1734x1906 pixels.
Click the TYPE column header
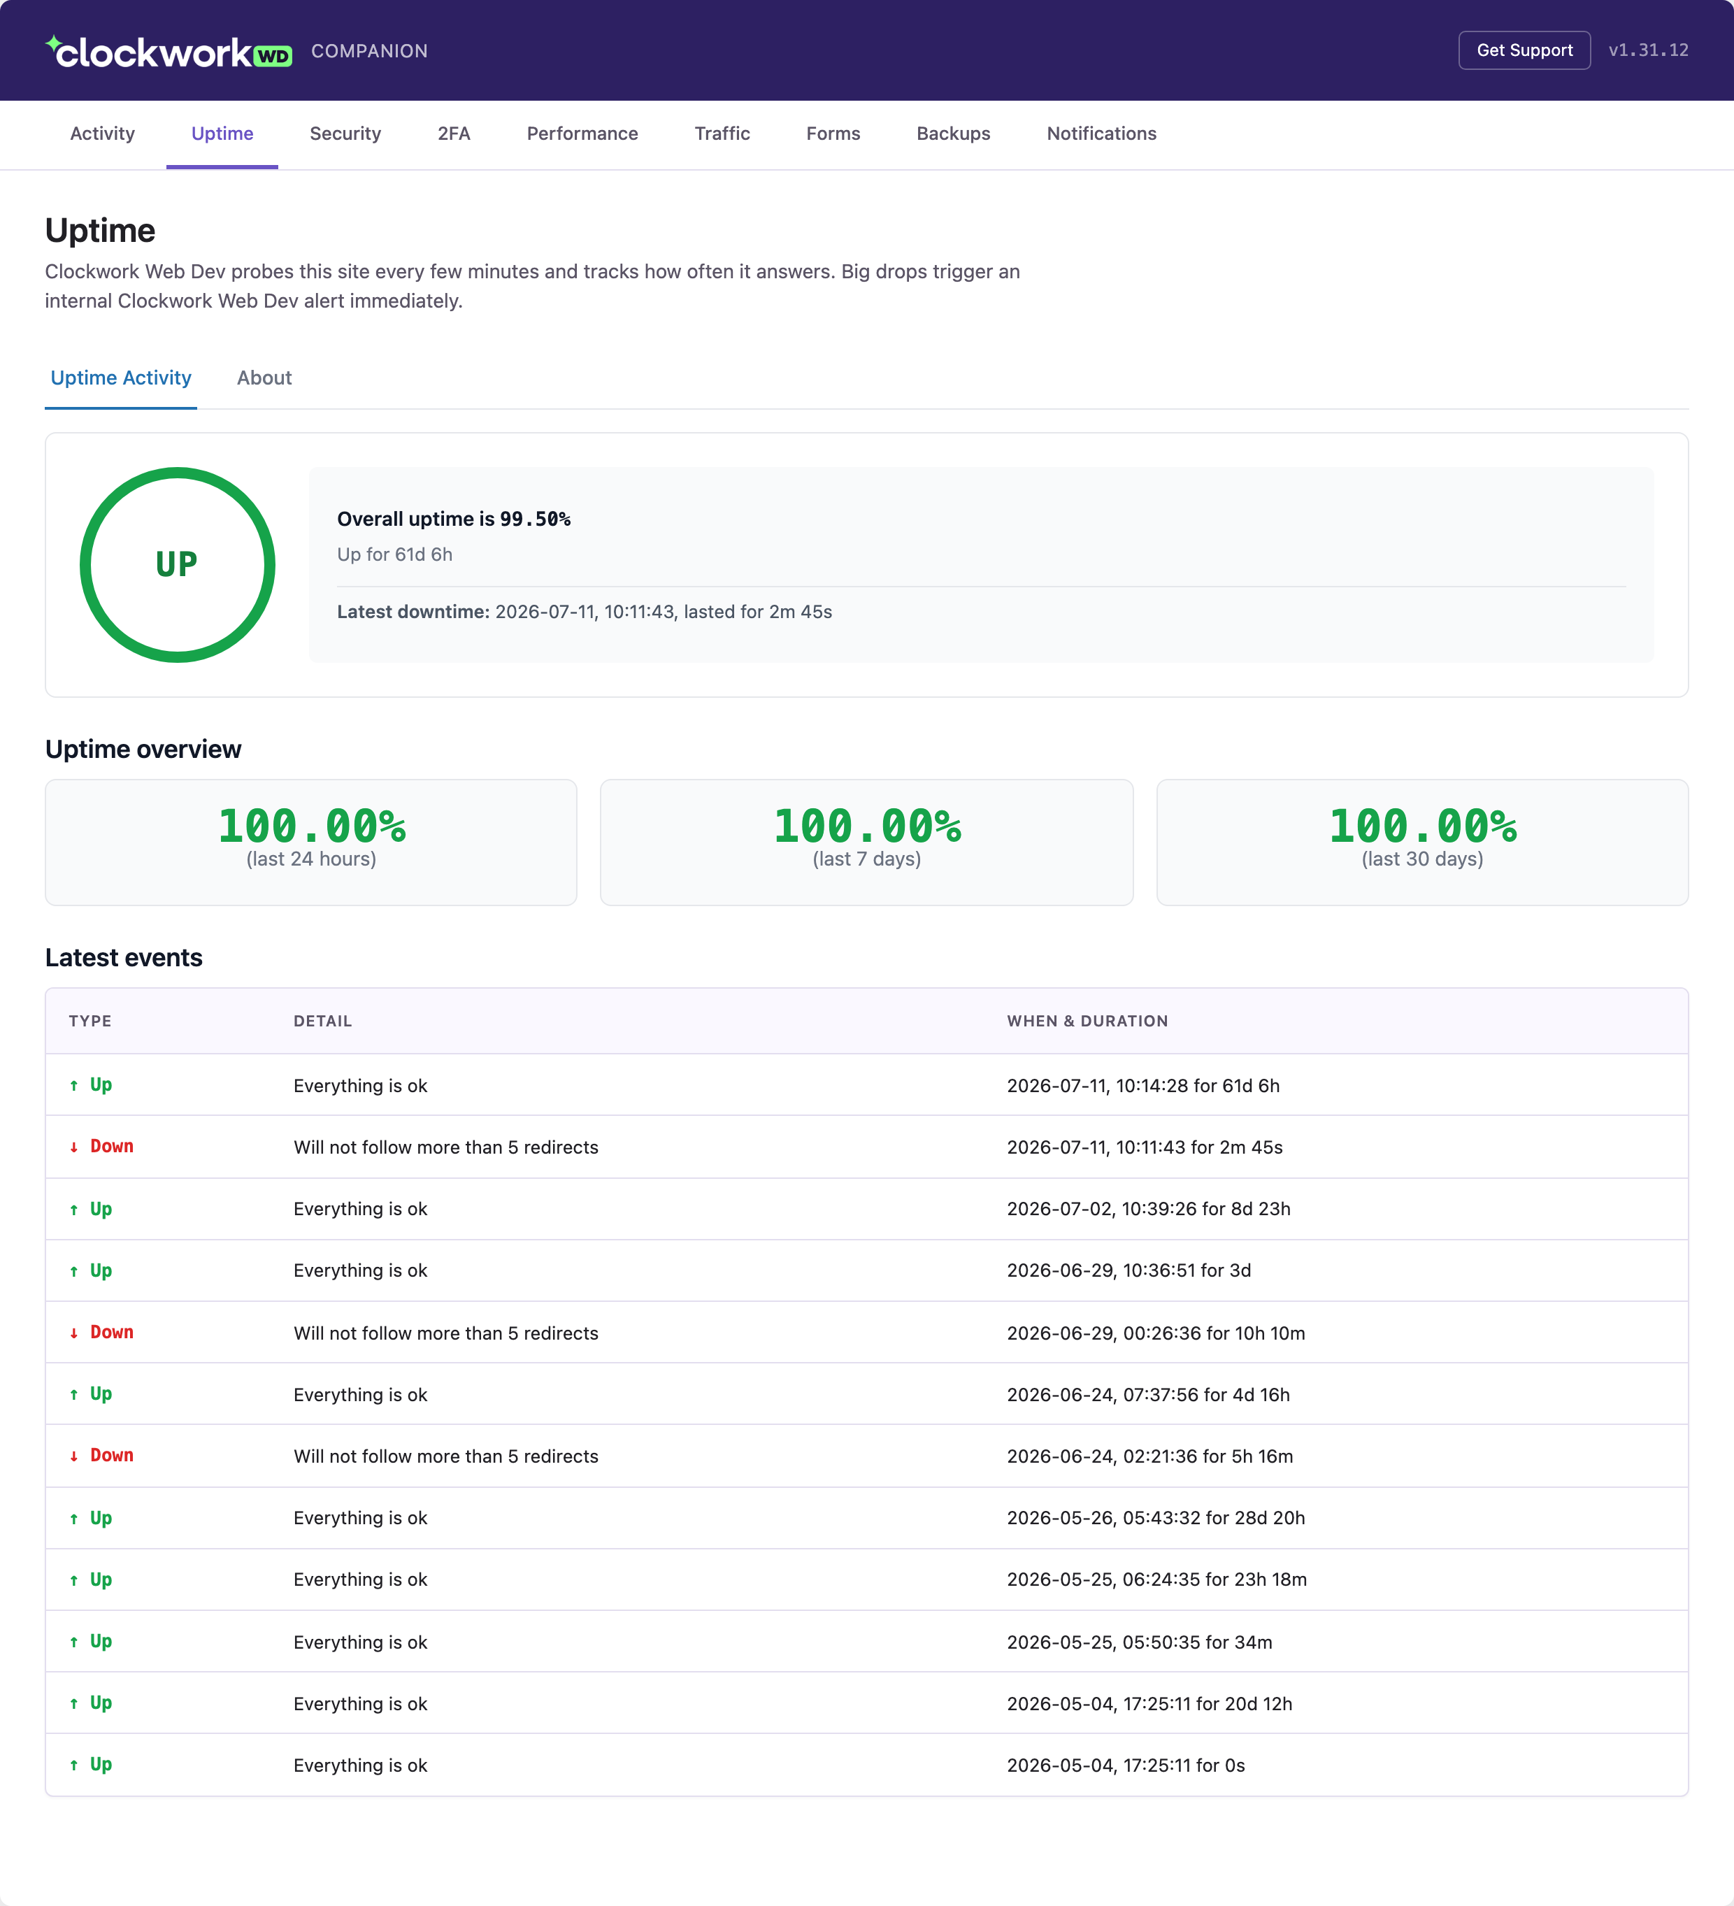click(89, 1021)
